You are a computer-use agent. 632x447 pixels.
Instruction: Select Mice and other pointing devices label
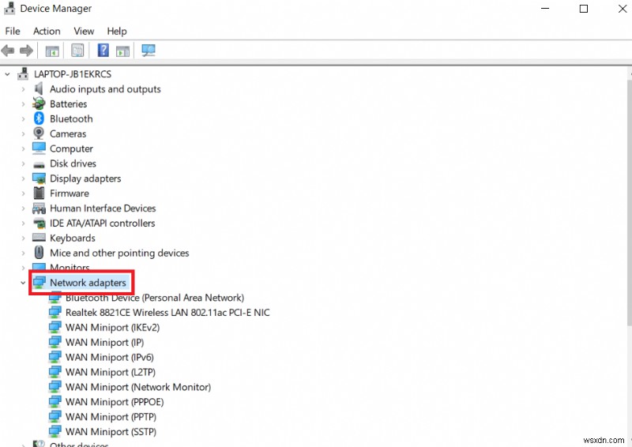coord(119,253)
